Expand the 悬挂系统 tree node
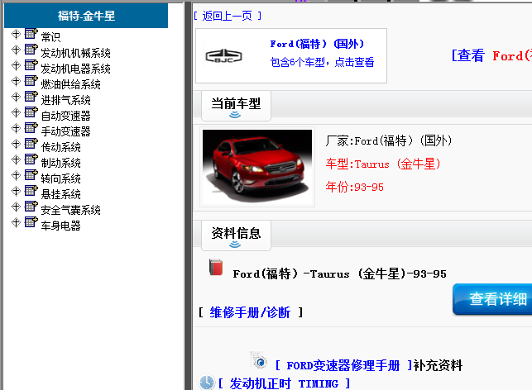 tap(16, 191)
